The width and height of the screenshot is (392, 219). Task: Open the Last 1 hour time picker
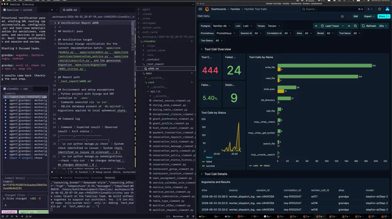[332, 26]
